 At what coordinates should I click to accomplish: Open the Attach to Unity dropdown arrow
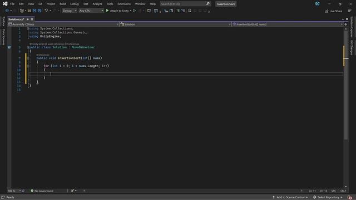point(131,11)
